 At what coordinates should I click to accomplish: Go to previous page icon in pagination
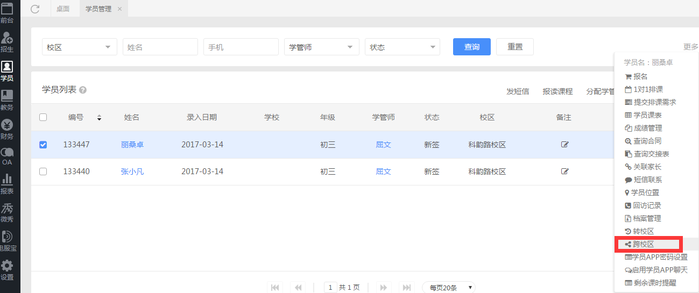pos(298,288)
